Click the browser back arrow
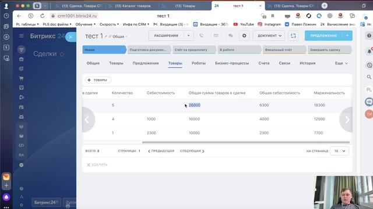 (x=19, y=16)
